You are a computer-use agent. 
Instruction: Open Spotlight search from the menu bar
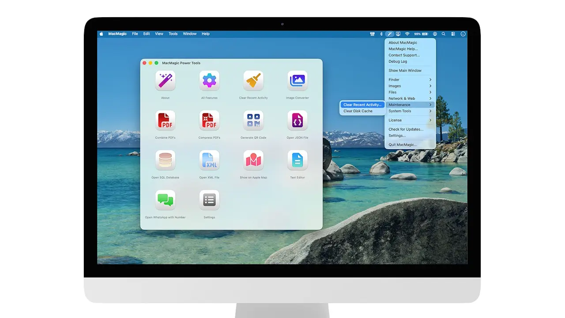(x=444, y=34)
